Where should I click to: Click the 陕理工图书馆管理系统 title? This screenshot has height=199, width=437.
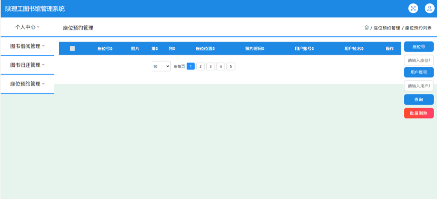coord(35,9)
